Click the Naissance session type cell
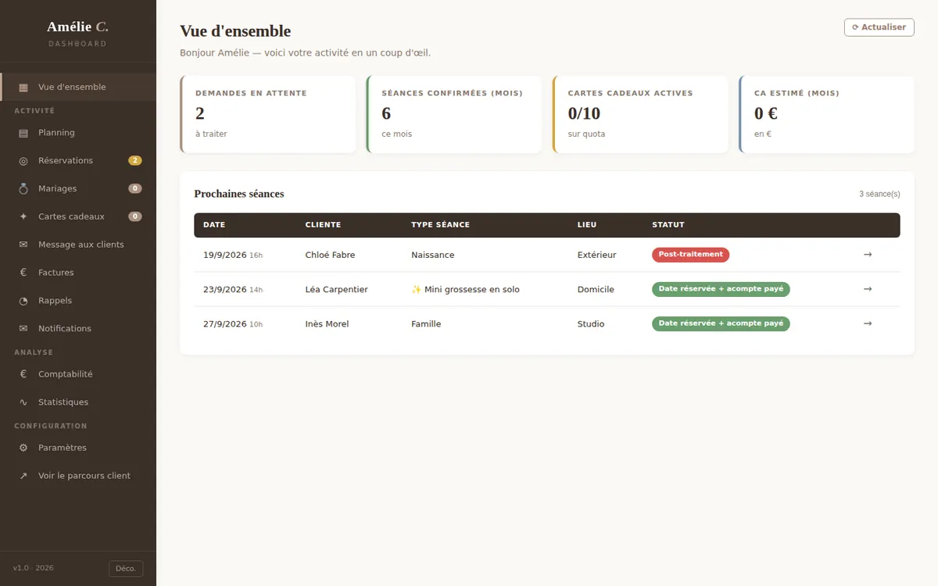Viewport: 938px width, 586px height. click(x=433, y=255)
